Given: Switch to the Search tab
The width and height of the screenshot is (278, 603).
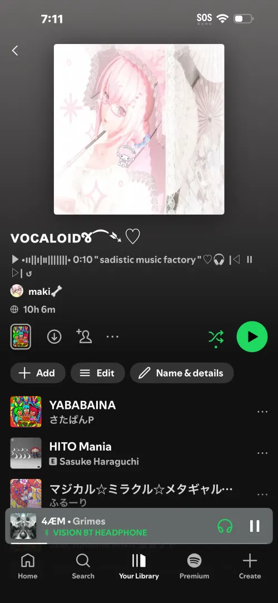Looking at the screenshot, I should click(83, 566).
